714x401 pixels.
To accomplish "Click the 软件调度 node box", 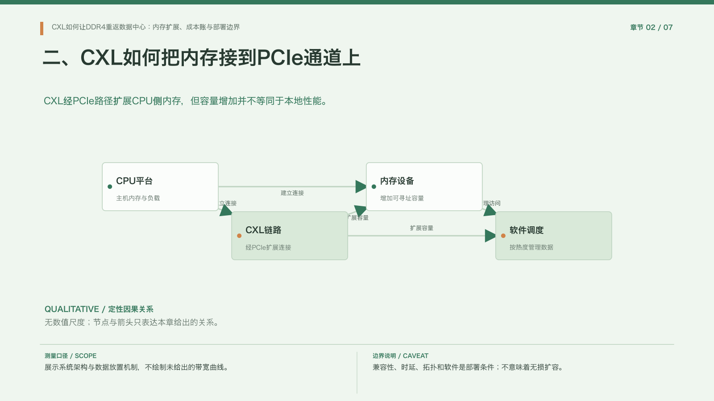I will (553, 236).
